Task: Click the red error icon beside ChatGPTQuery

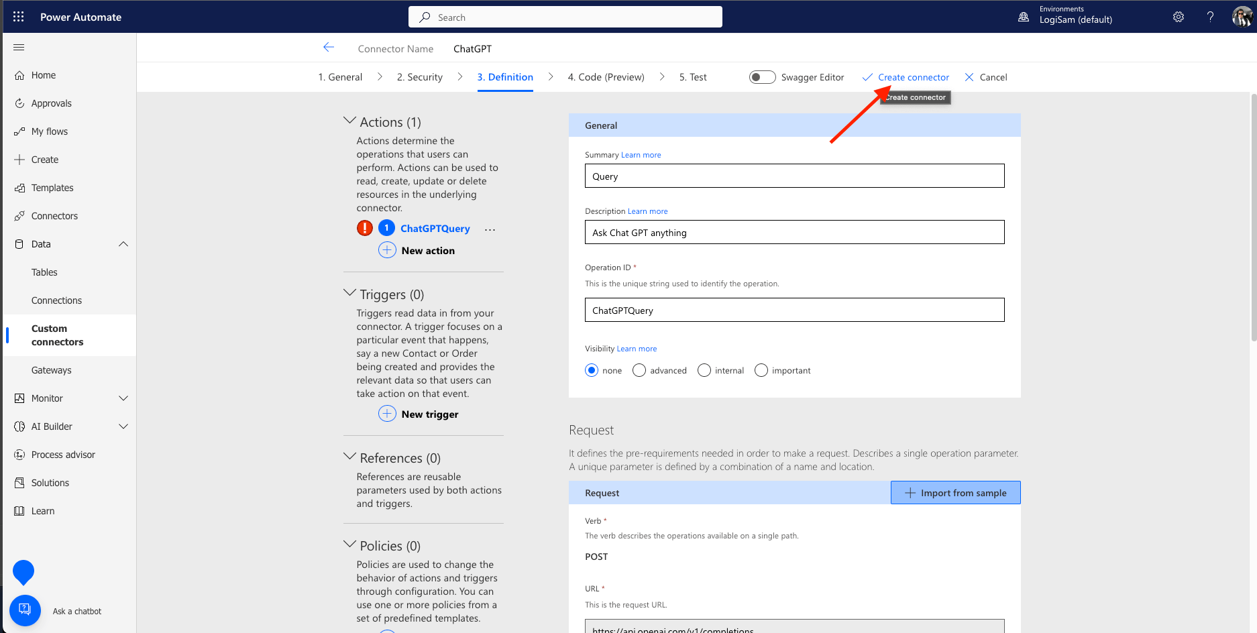Action: click(365, 228)
